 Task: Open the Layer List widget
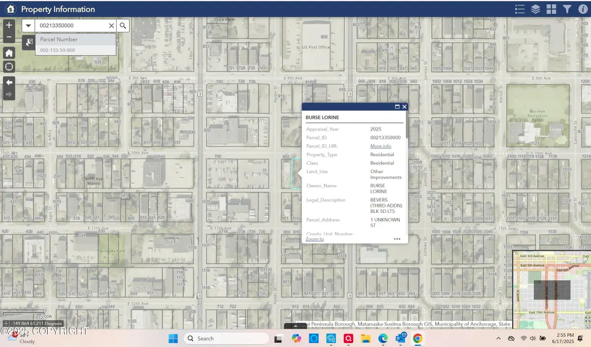click(535, 9)
